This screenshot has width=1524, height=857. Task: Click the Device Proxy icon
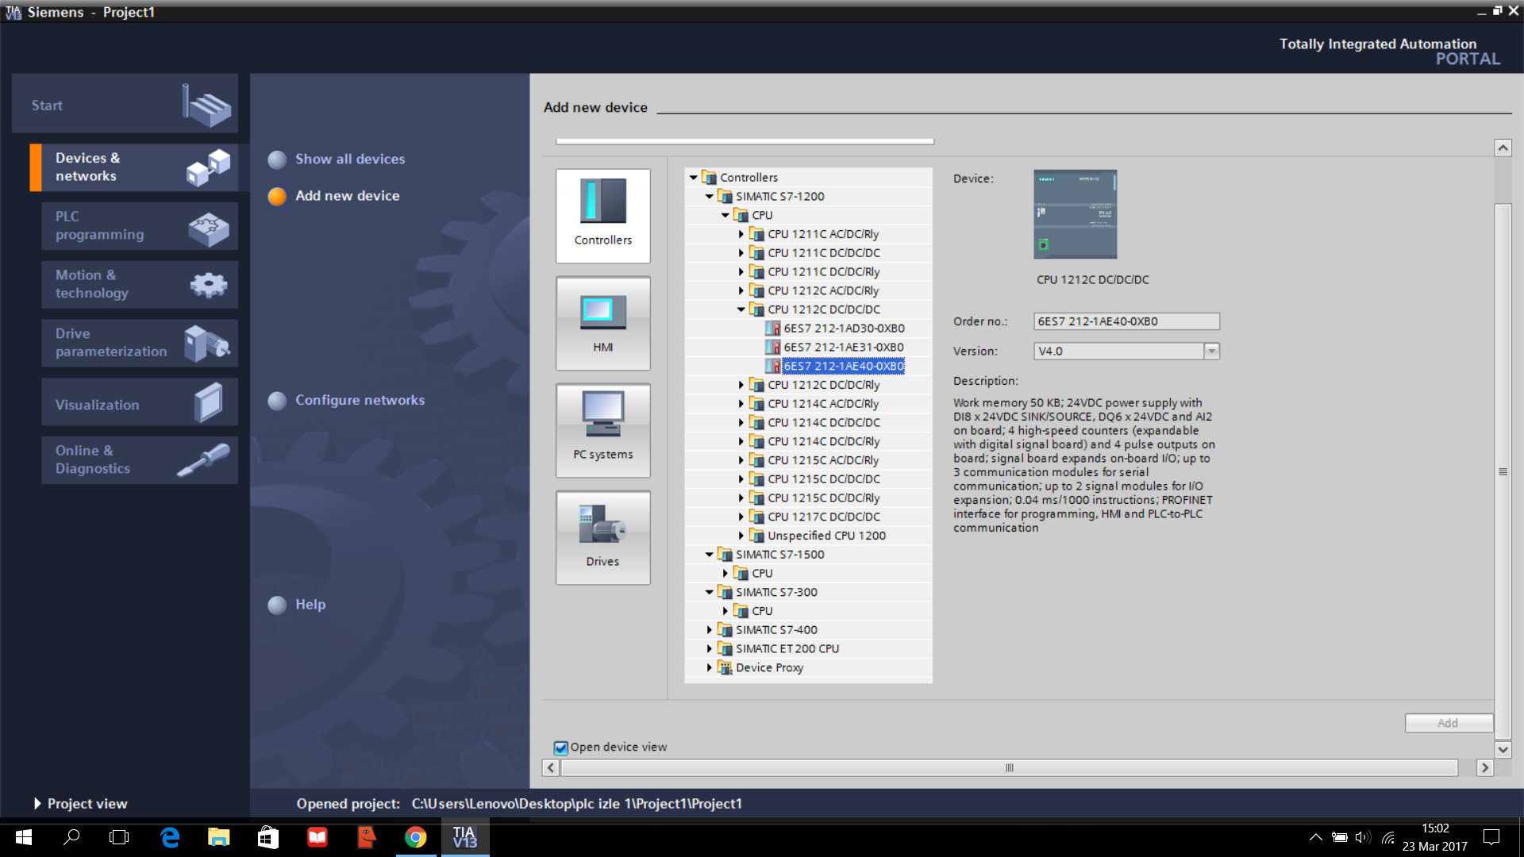[725, 668]
